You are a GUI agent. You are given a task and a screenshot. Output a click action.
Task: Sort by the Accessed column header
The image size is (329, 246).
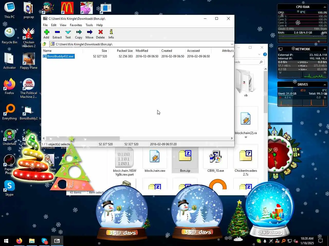tap(198, 51)
